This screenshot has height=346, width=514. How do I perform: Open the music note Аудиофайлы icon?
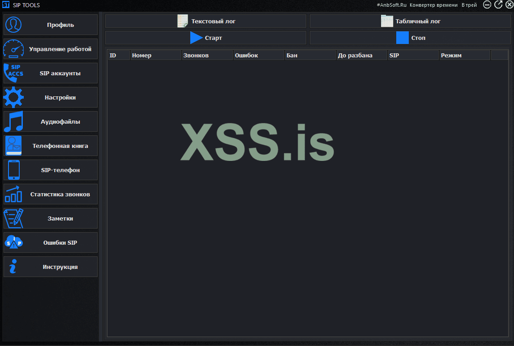pyautogui.click(x=13, y=121)
